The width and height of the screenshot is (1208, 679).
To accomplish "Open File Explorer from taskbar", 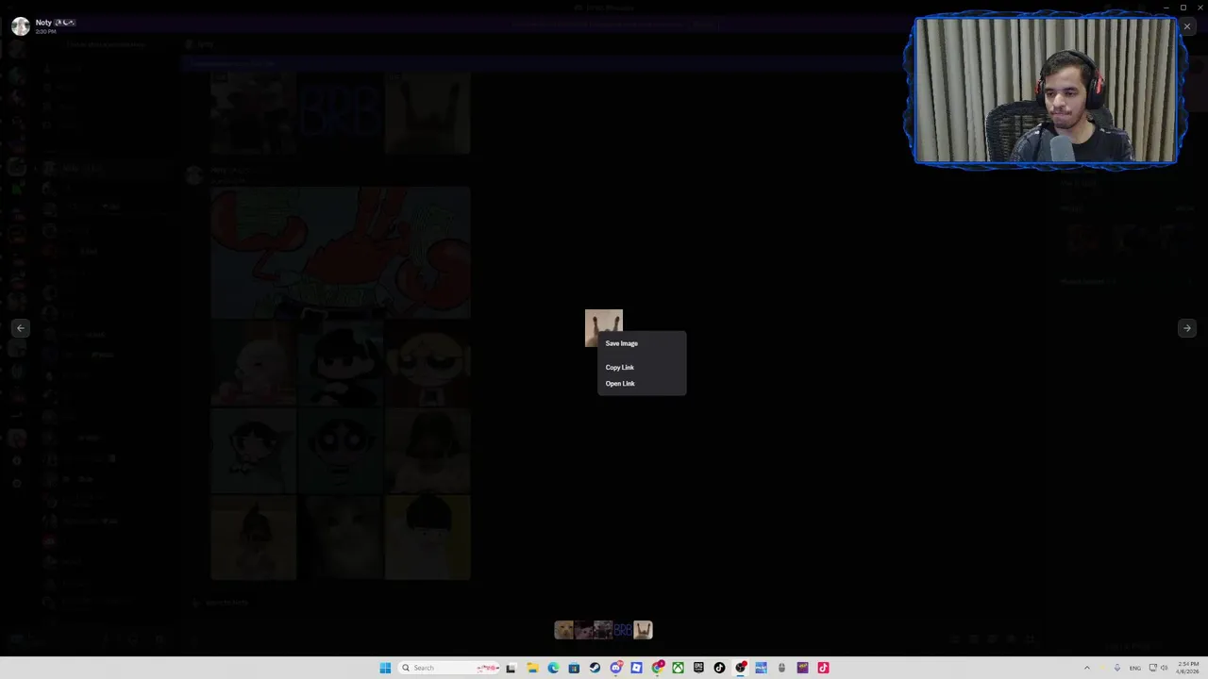I will (532, 668).
